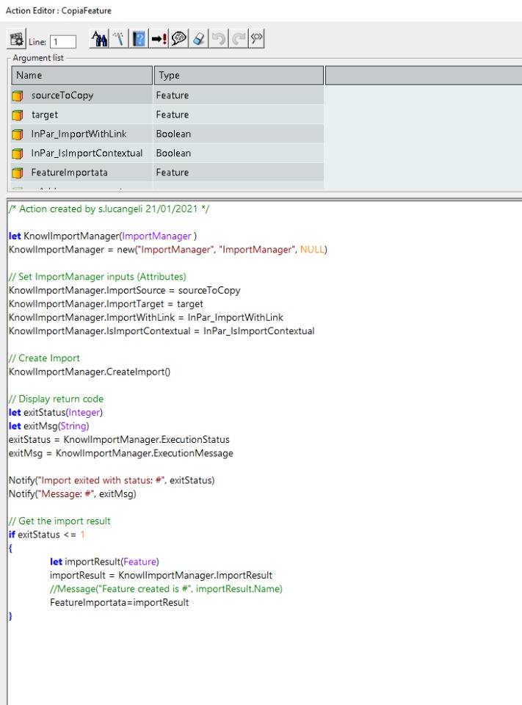Click the Feature type of FeatureImportata
The width and height of the screenshot is (522, 705).
click(173, 173)
